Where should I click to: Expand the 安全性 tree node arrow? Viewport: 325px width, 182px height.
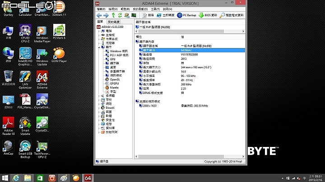(99, 120)
